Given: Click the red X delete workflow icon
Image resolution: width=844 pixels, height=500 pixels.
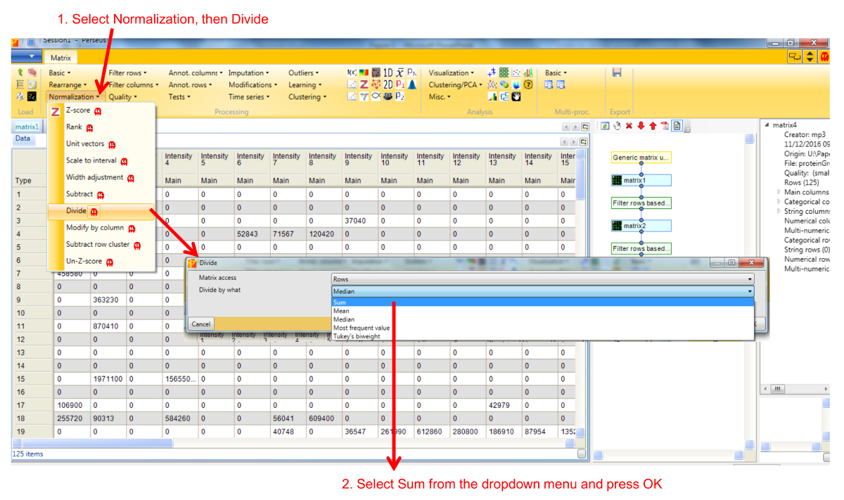Looking at the screenshot, I should coord(629,126).
